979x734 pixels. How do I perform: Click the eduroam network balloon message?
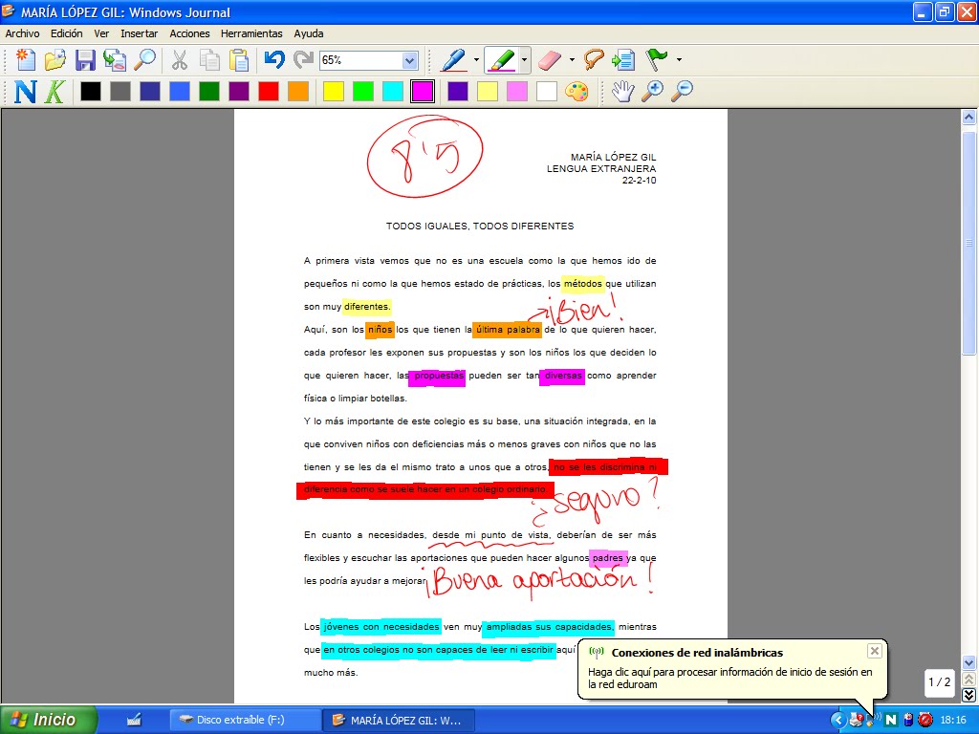(x=729, y=678)
